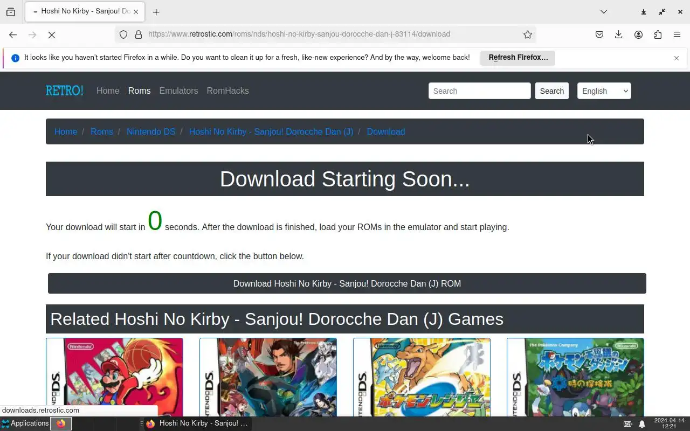The height and width of the screenshot is (431, 690).
Task: Open the extensions puzzle icon
Action: 658,34
